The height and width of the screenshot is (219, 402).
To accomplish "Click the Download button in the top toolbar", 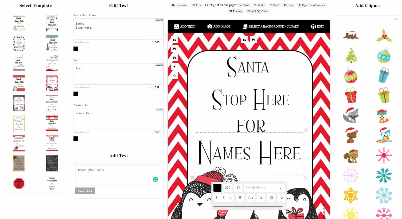I will point(179,5).
